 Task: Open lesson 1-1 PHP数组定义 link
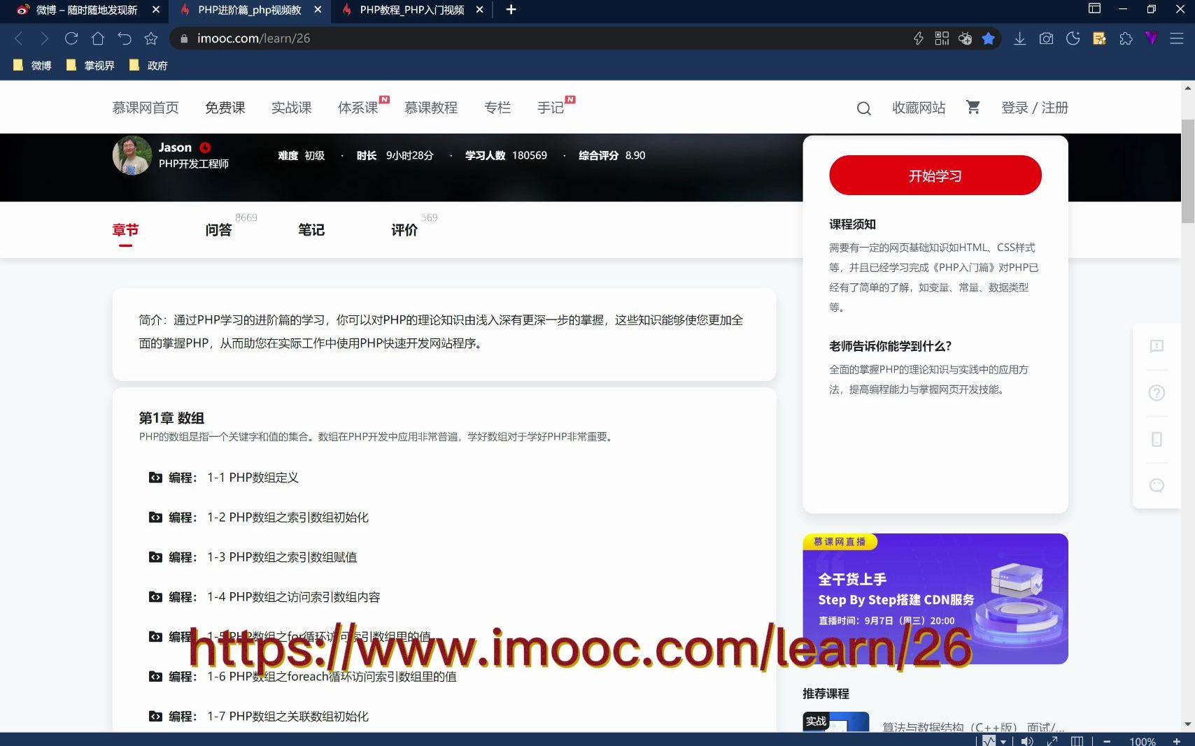coord(253,478)
